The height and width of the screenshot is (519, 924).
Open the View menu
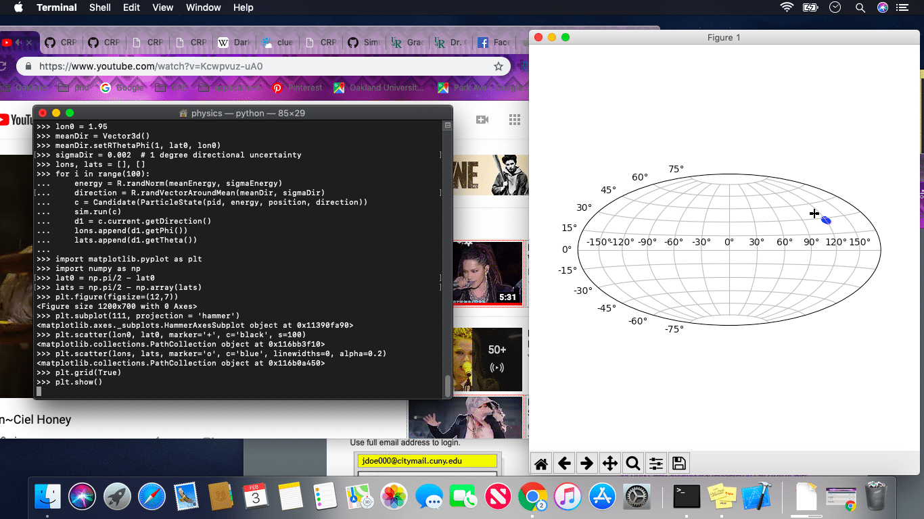click(x=163, y=7)
